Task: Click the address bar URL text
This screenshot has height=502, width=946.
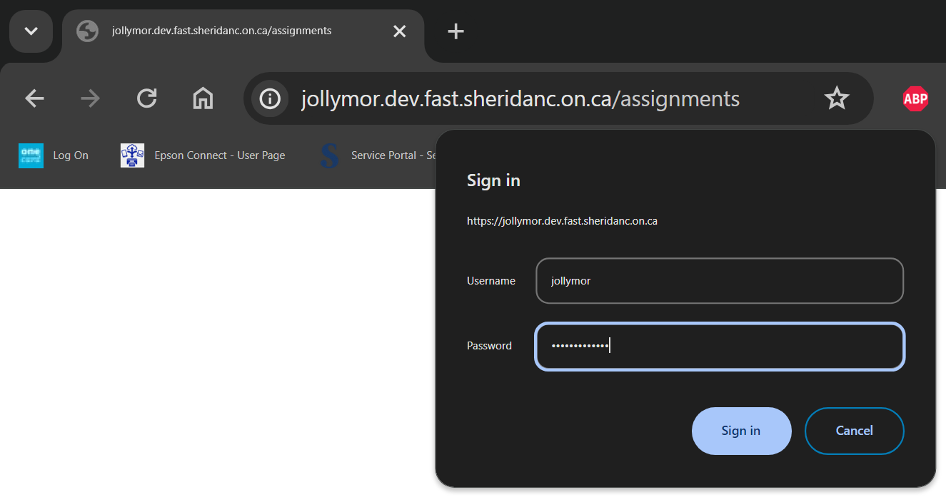Action: coord(520,98)
